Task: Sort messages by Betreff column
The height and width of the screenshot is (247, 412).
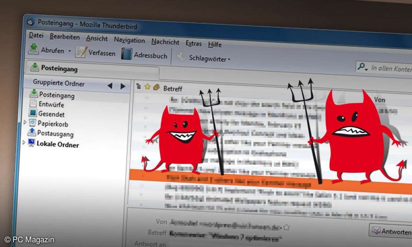Action: tap(173, 89)
